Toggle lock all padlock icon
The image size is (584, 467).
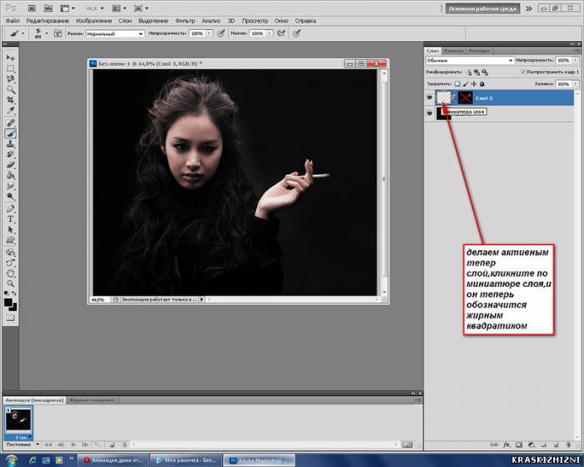(482, 83)
